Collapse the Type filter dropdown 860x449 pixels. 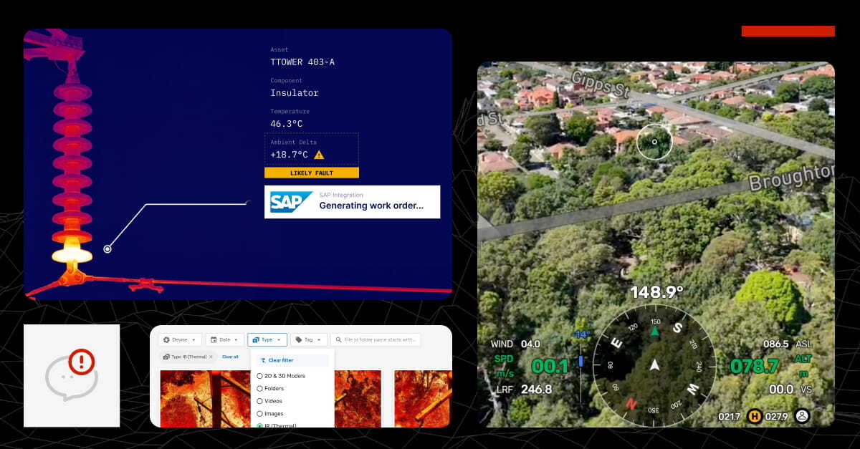click(267, 340)
